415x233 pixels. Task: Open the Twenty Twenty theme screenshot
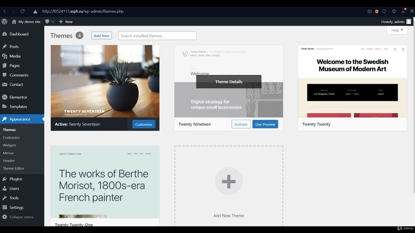click(352, 81)
